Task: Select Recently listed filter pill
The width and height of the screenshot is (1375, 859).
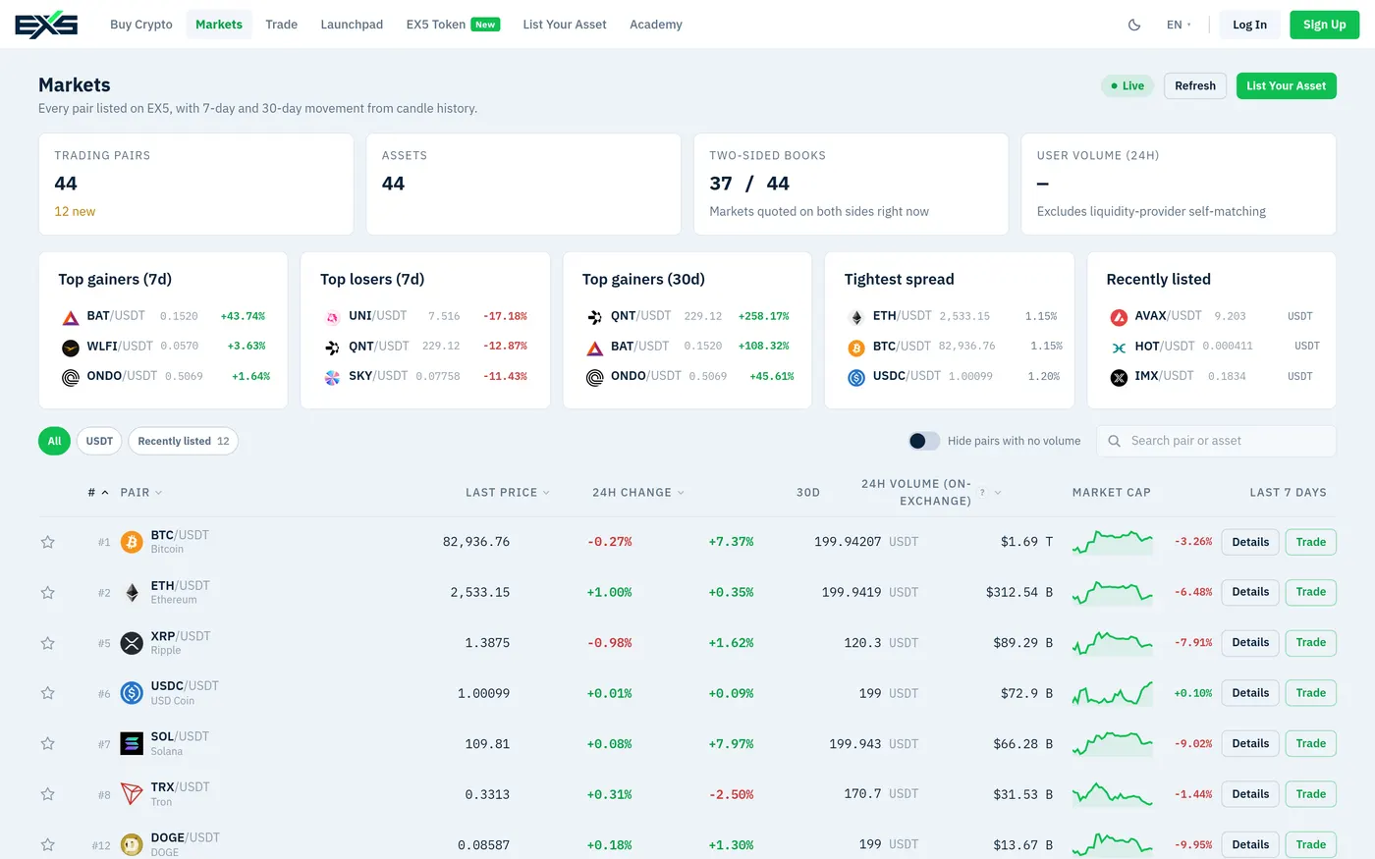Action: point(184,441)
